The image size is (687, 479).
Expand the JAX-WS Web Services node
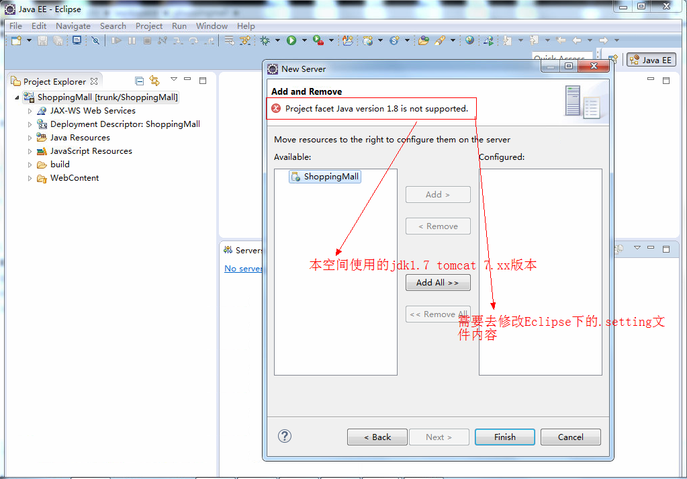click(x=30, y=111)
